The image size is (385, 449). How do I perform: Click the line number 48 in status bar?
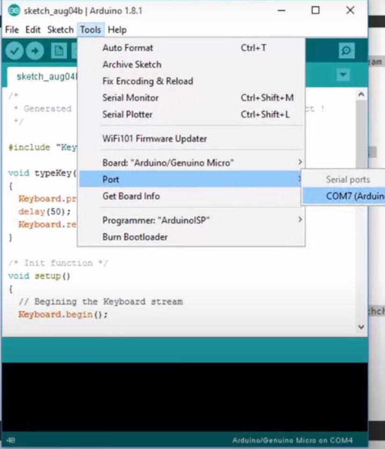[x=11, y=440]
